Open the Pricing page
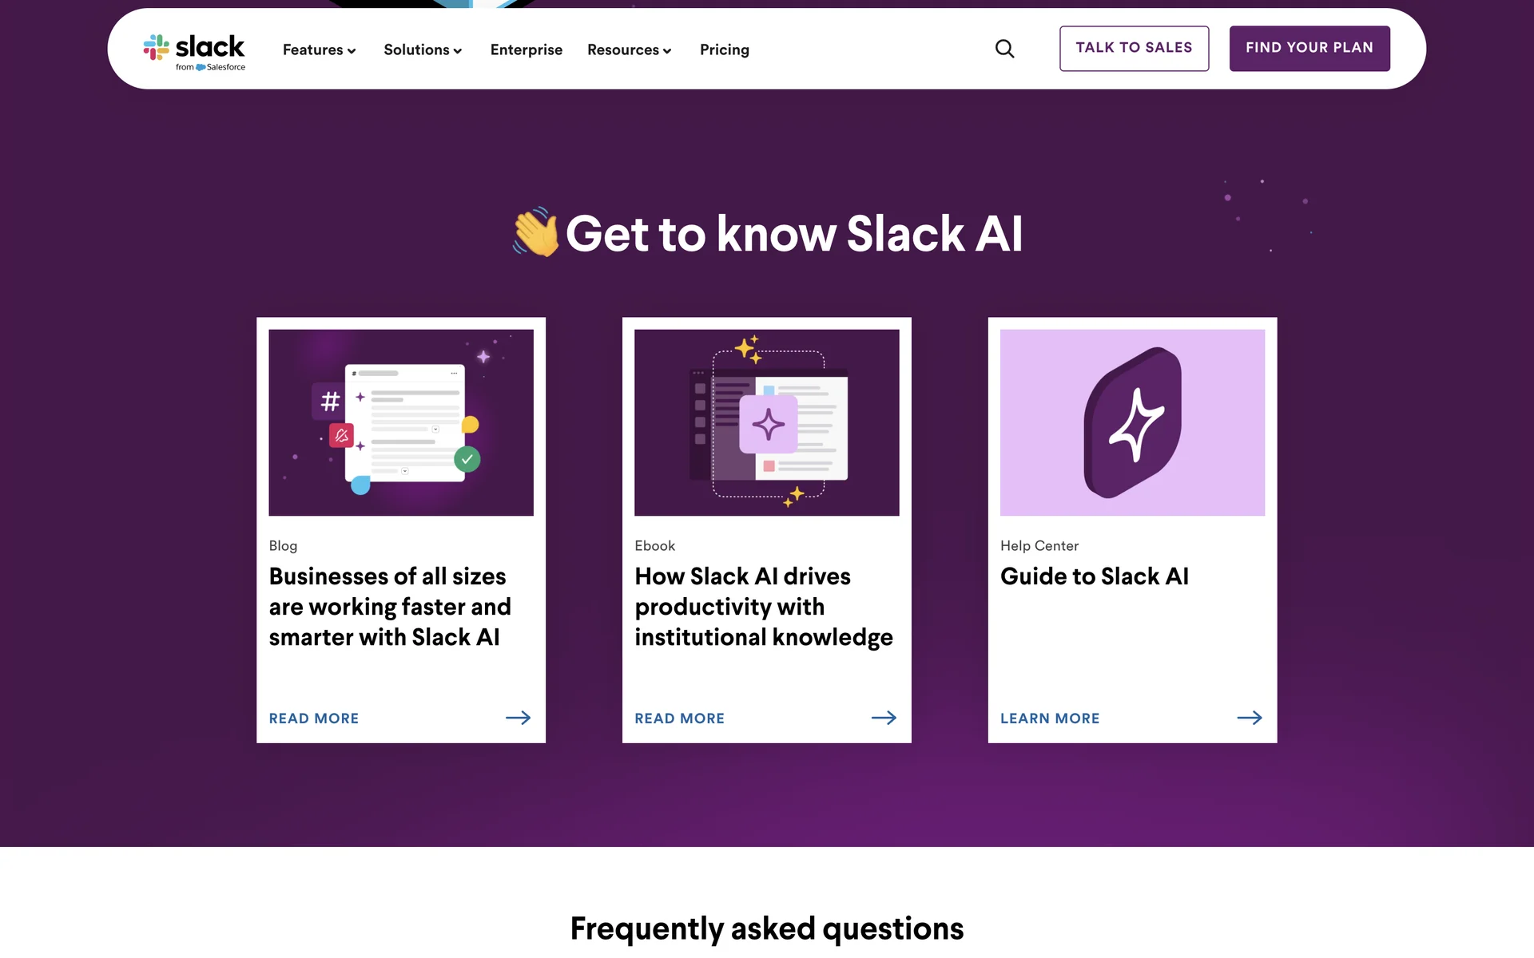Viewport: 1534px width, 958px height. [725, 49]
